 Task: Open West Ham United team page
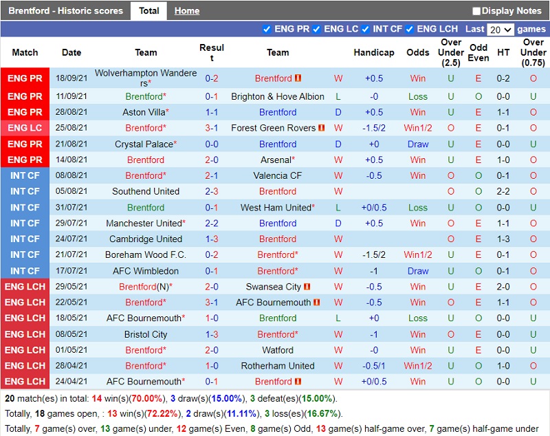pyautogui.click(x=276, y=208)
